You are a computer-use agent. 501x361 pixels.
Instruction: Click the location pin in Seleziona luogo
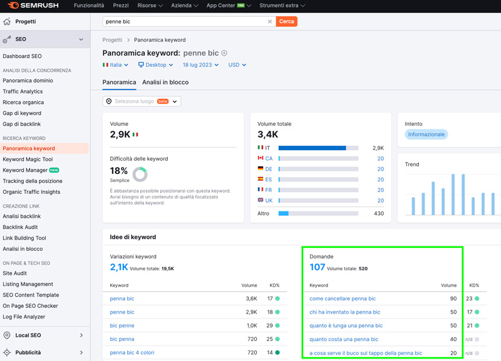[109, 101]
